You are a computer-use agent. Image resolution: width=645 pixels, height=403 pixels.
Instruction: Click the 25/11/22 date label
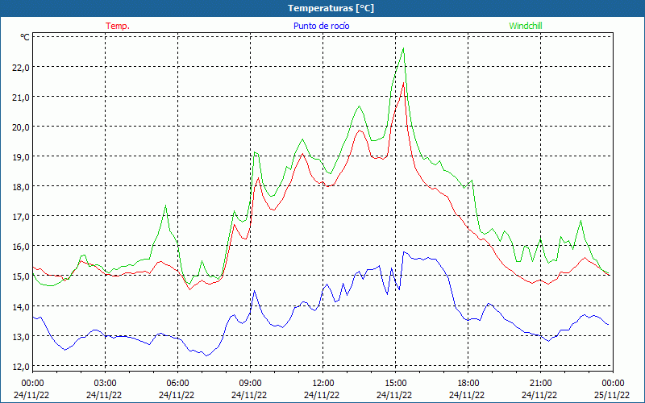(612, 395)
